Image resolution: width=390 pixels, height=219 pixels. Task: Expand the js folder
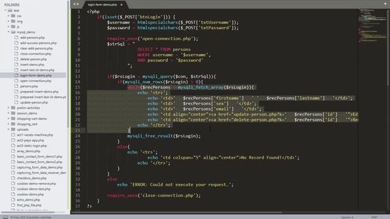[9, 27]
